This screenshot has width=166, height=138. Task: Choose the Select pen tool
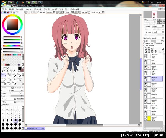[14, 79]
